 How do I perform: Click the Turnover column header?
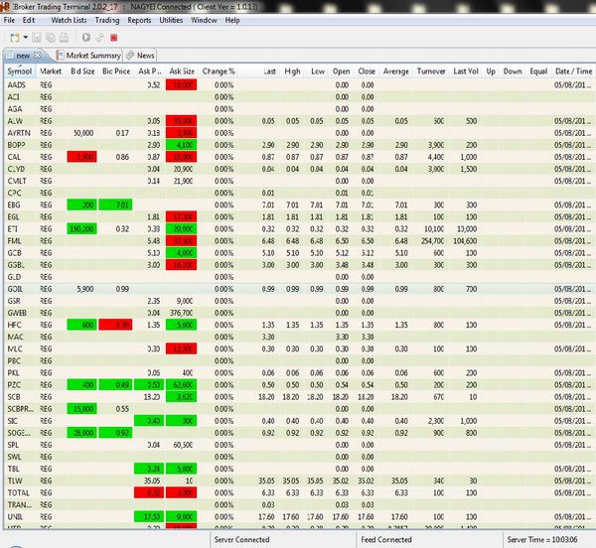[431, 71]
